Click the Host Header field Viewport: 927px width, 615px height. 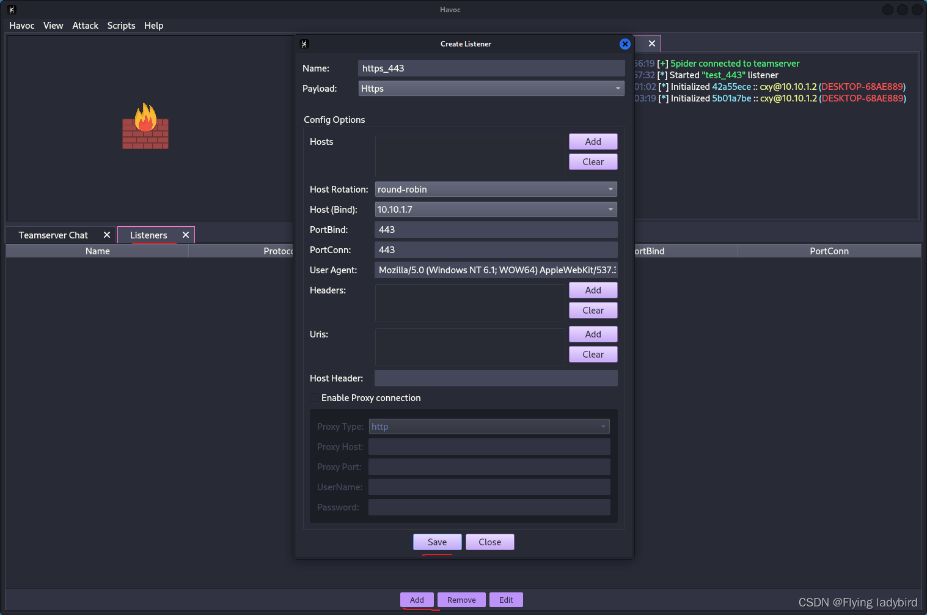coord(496,378)
